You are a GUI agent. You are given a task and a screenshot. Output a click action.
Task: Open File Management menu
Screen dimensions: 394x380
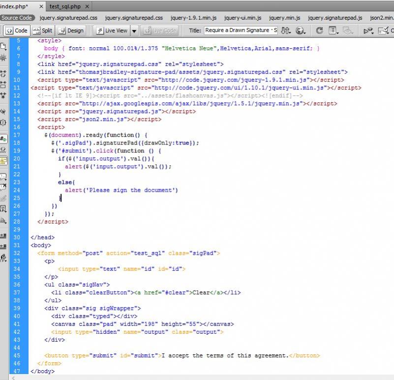[286, 30]
